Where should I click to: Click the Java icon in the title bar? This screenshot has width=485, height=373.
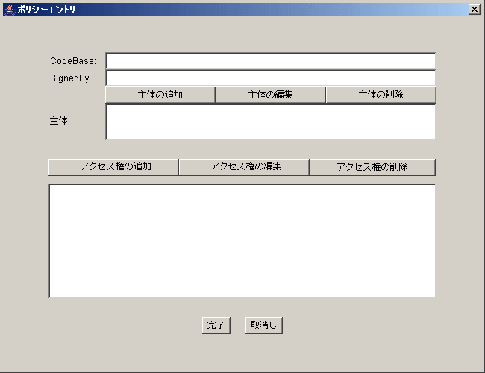point(10,9)
